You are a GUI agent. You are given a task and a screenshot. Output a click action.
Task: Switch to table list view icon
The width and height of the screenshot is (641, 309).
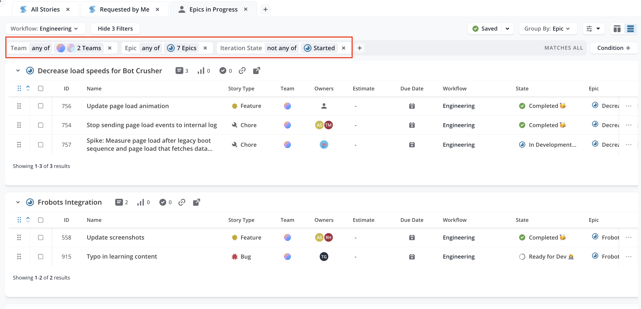point(631,29)
